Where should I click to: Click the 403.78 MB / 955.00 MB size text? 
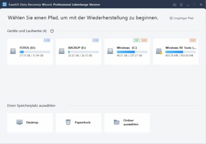179,56
